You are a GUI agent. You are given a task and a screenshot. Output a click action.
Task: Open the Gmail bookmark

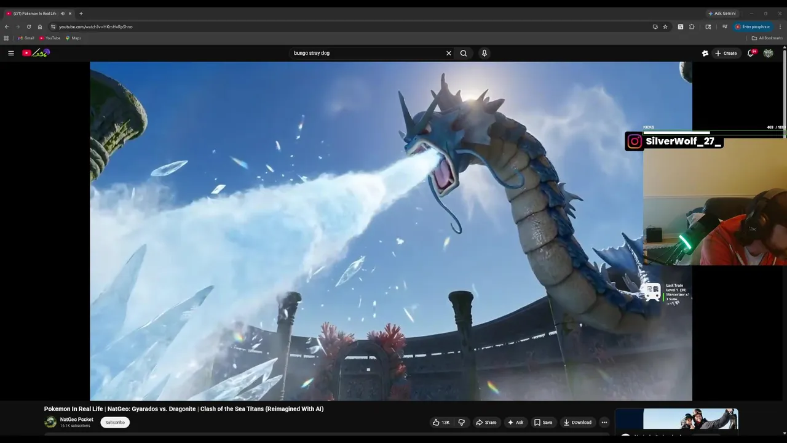(26, 38)
